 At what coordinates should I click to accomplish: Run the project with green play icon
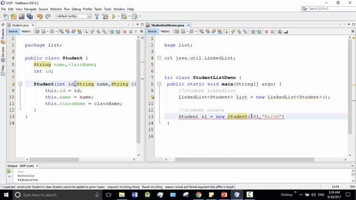(113, 16)
